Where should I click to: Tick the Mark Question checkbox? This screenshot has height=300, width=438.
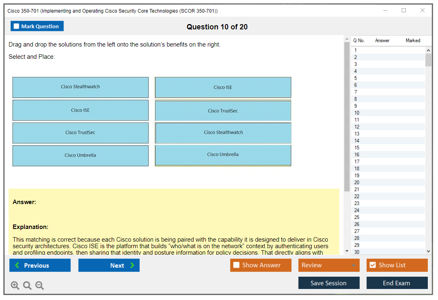click(17, 27)
